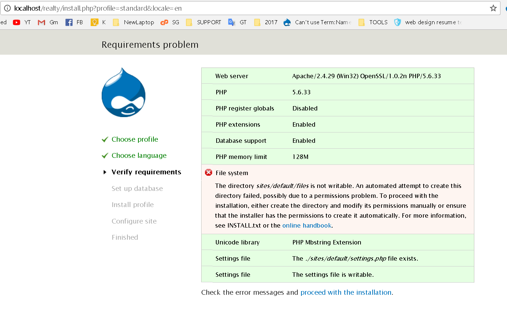Select the Verify requirements step
This screenshot has width=507, height=312.
146,172
